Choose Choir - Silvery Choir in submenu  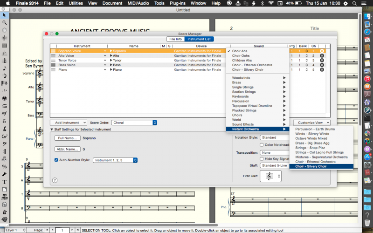(x=311, y=166)
